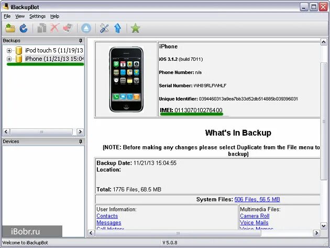Click the iBackupBot title bar app icon
Viewport: 330px width, 248px height.
click(6, 6)
